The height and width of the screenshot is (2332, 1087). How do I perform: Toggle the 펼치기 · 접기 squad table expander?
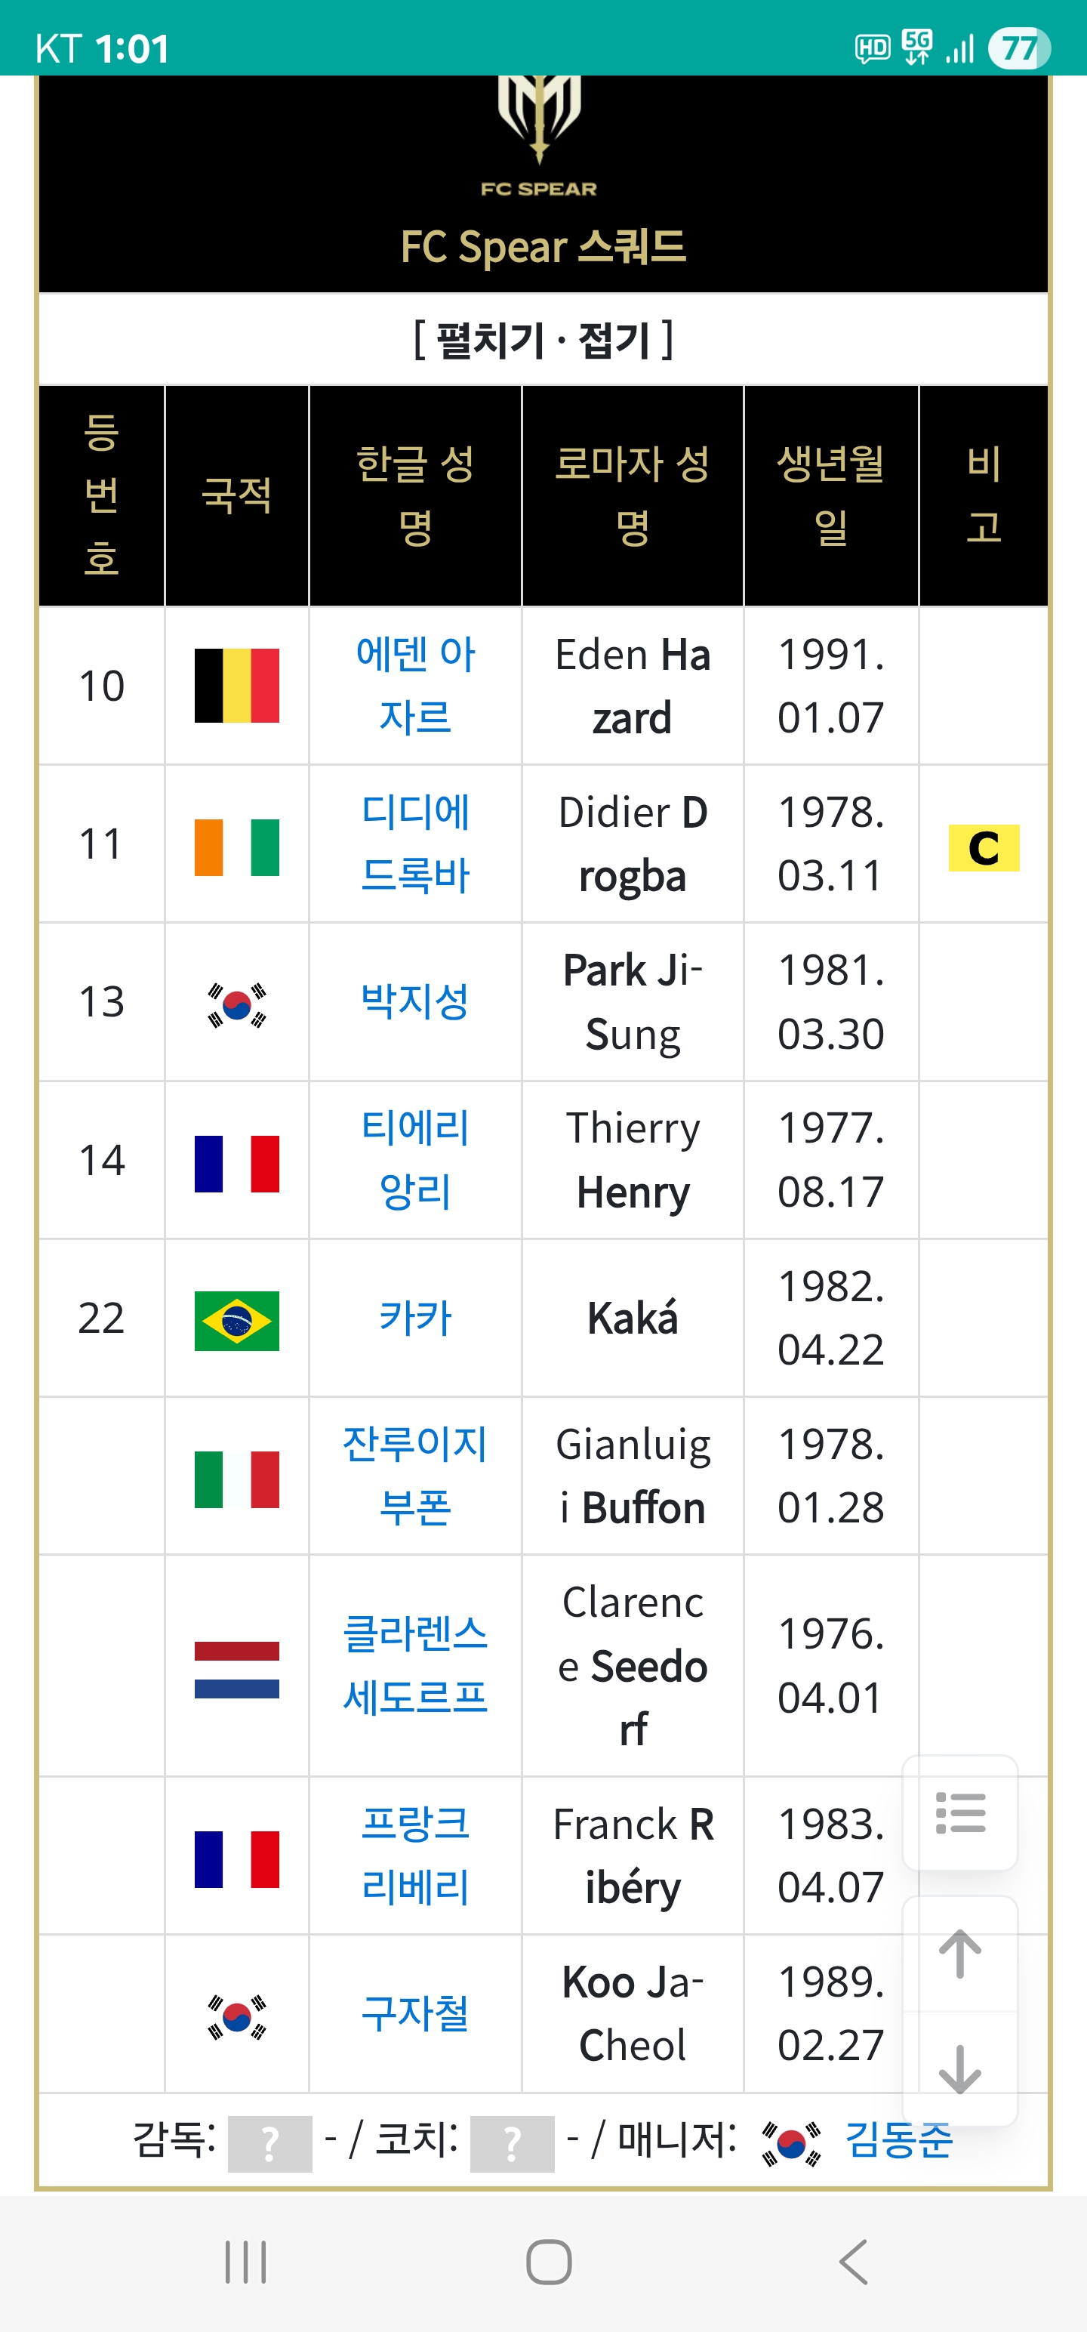pyautogui.click(x=543, y=341)
